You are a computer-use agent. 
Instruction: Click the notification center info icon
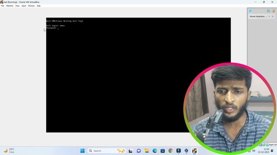[x=250, y=11]
